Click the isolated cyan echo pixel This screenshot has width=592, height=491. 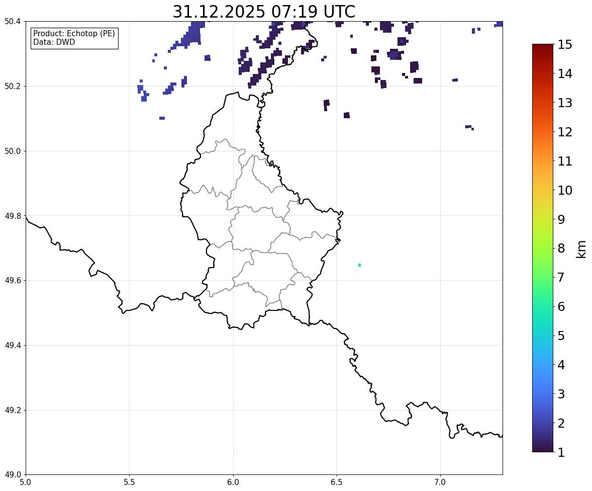pos(359,265)
